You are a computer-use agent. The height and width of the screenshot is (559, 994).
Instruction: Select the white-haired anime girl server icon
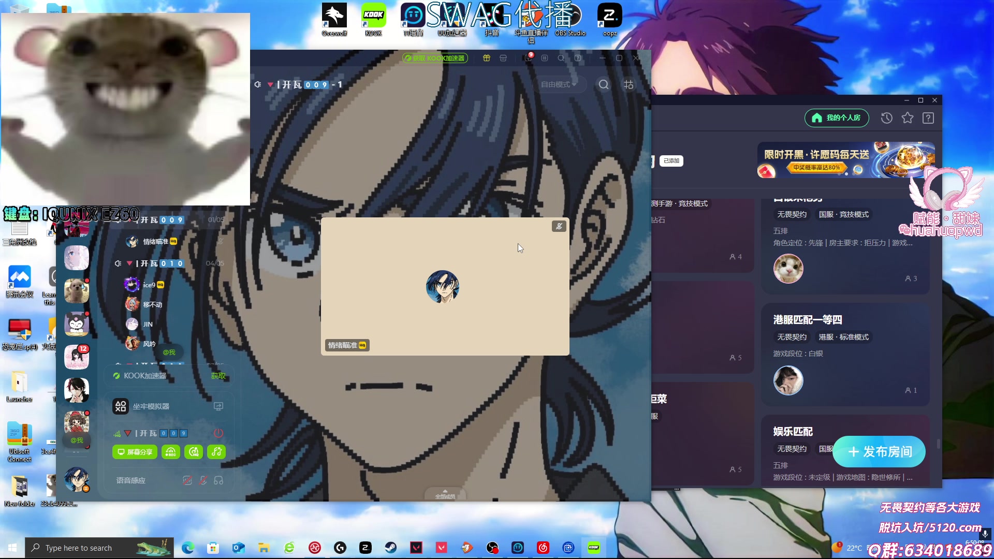pyautogui.click(x=76, y=258)
